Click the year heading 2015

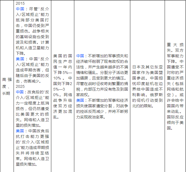[x=20, y=3]
